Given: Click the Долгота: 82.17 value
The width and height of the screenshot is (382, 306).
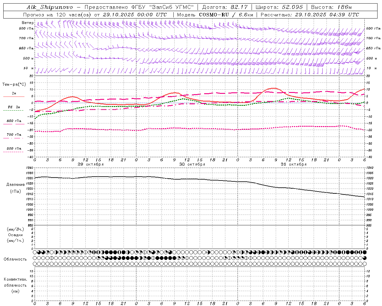Looking at the screenshot, I should tap(225, 7).
